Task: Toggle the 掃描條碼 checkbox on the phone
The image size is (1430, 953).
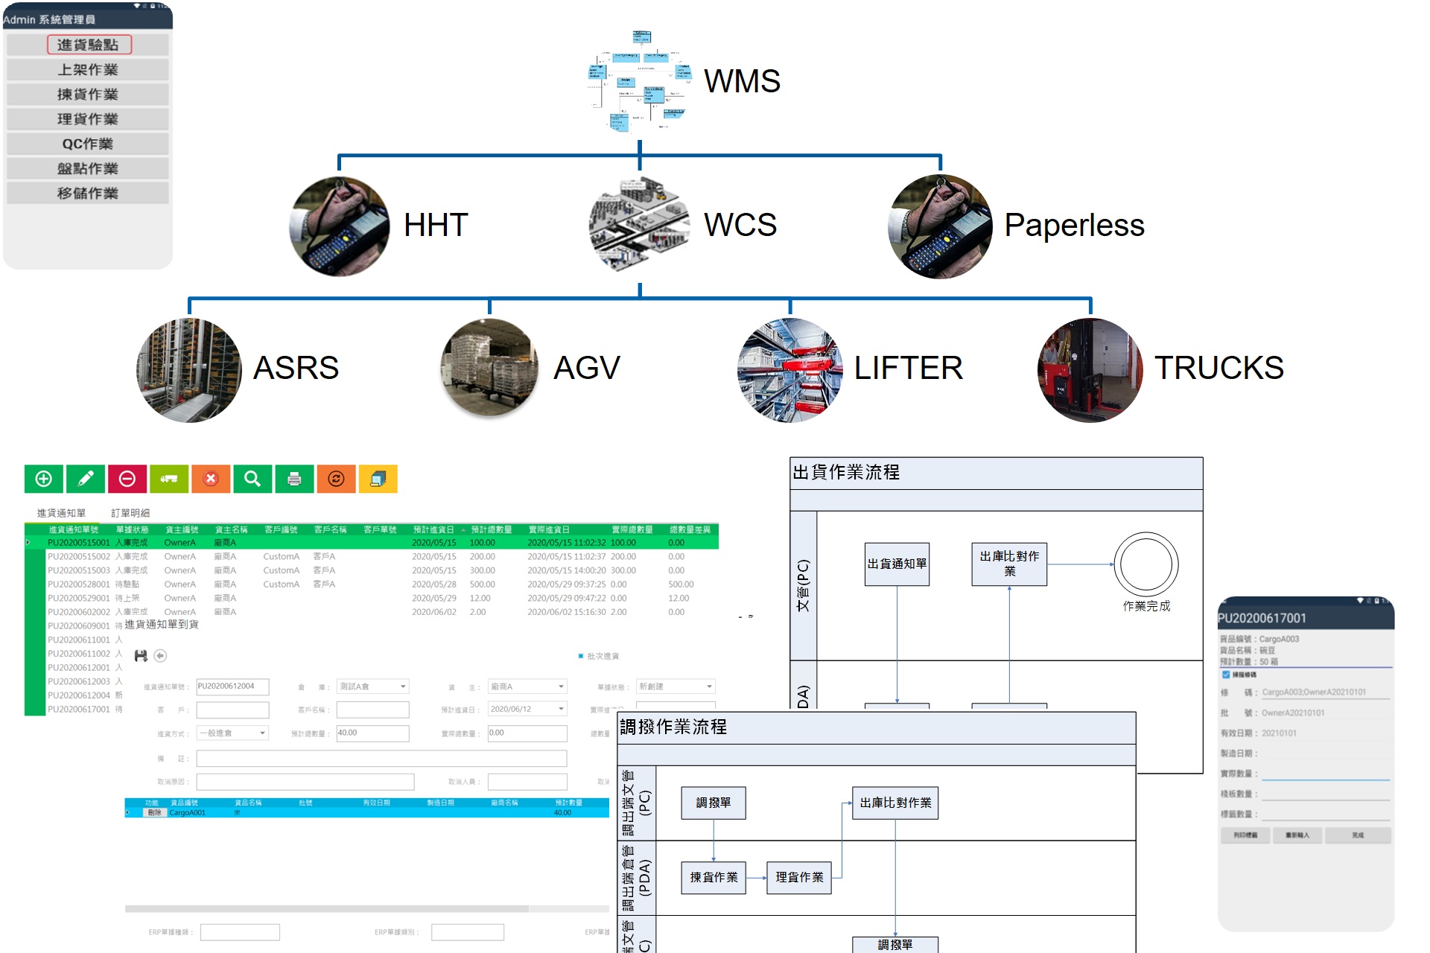Action: (x=1226, y=675)
